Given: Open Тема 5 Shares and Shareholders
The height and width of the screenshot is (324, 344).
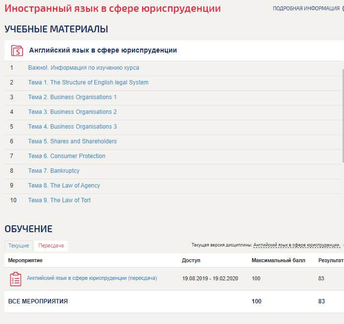Looking at the screenshot, I should tap(73, 141).
